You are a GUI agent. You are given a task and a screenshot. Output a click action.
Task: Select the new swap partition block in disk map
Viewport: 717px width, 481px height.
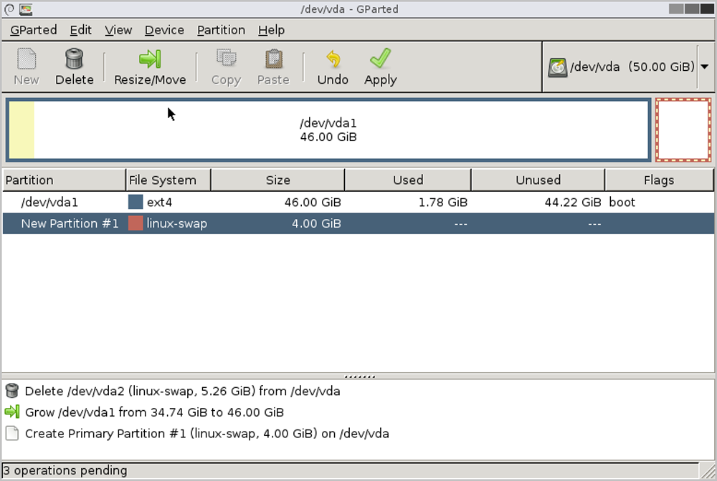683,130
